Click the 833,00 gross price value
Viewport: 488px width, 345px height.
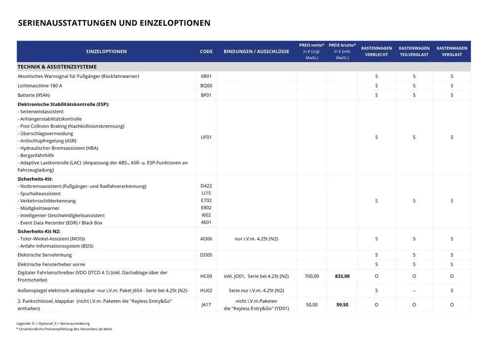pyautogui.click(x=342, y=276)
